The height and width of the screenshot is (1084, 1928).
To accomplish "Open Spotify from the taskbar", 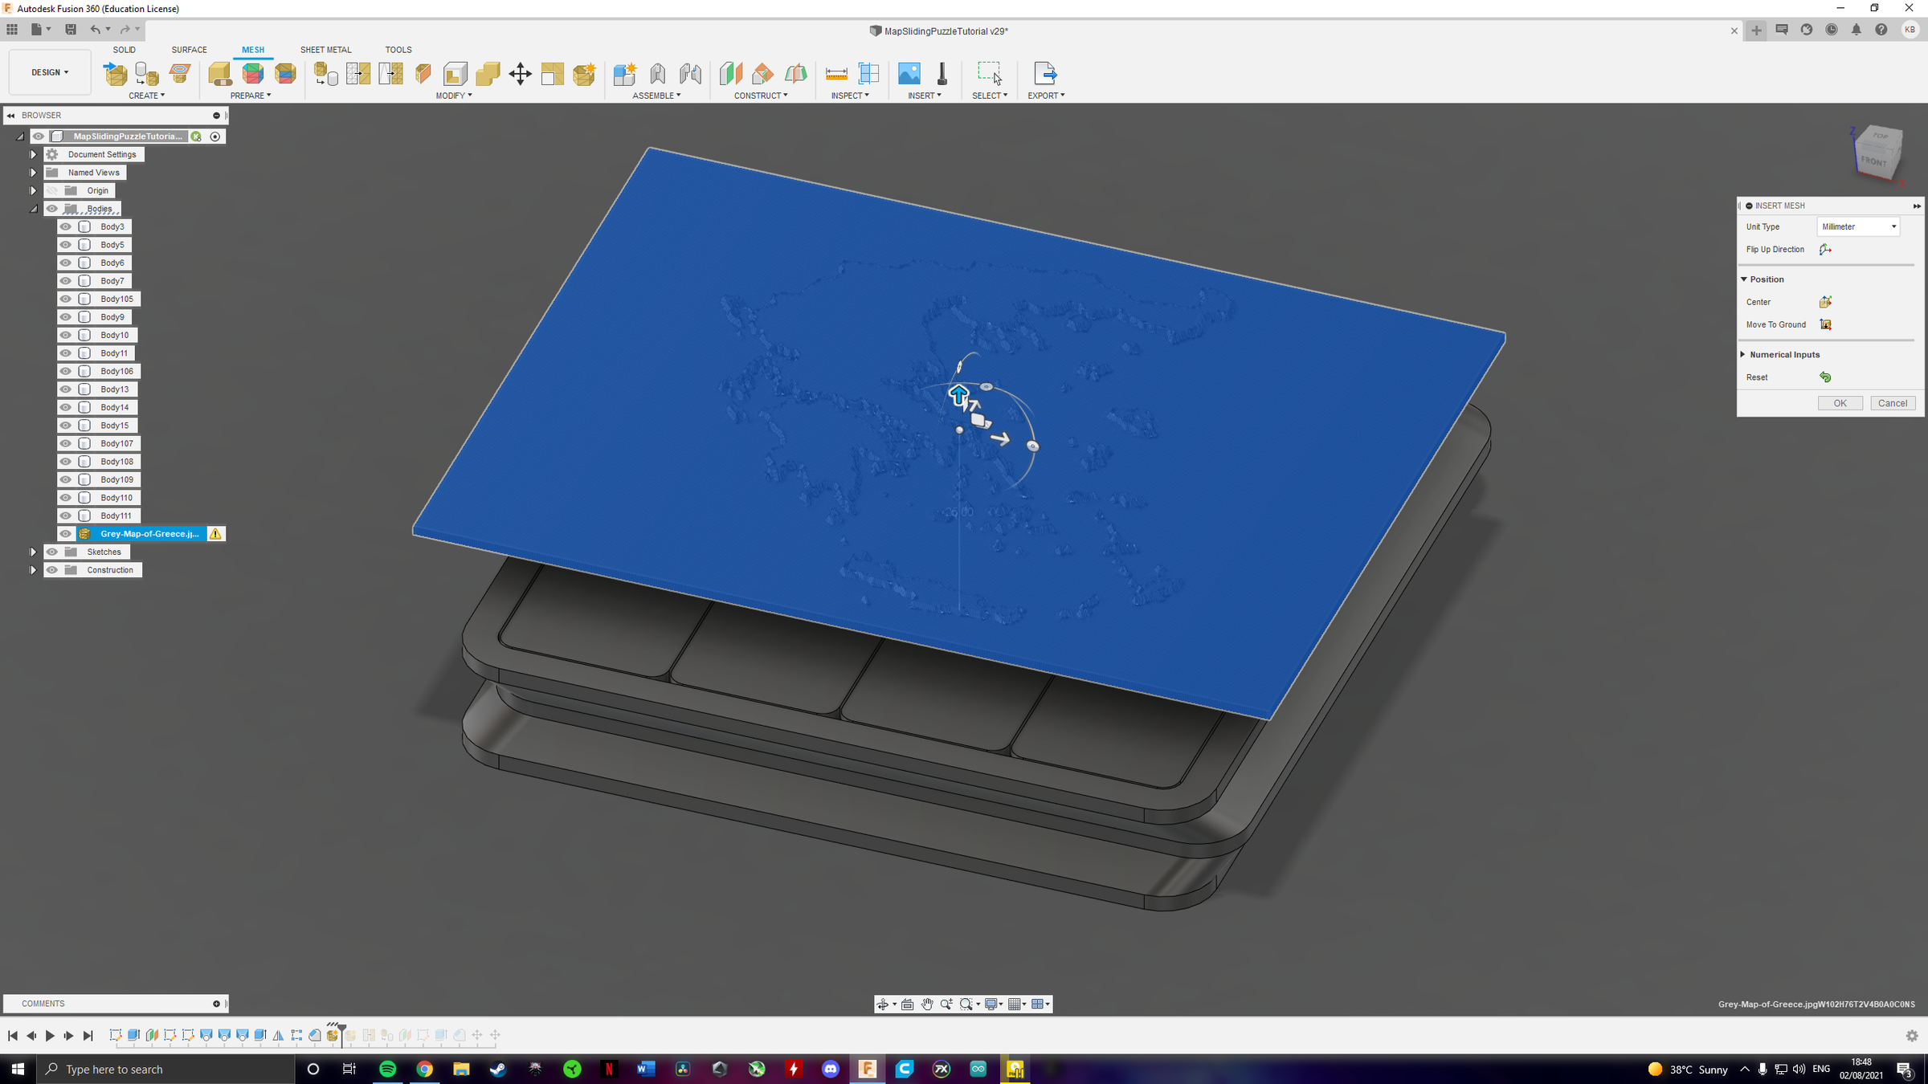I will click(387, 1069).
